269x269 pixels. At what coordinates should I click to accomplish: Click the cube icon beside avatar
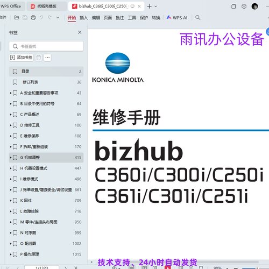click(244, 6)
